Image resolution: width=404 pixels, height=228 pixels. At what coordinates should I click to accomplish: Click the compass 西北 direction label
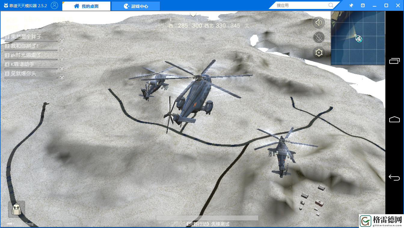click(209, 26)
